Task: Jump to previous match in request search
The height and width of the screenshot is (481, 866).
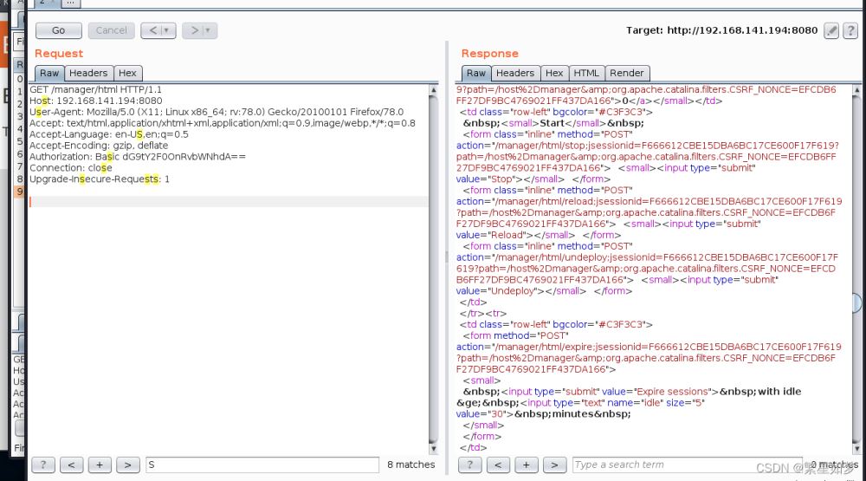Action: 71,465
